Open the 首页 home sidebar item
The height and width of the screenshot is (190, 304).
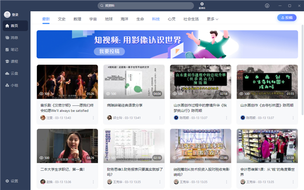click(15, 26)
